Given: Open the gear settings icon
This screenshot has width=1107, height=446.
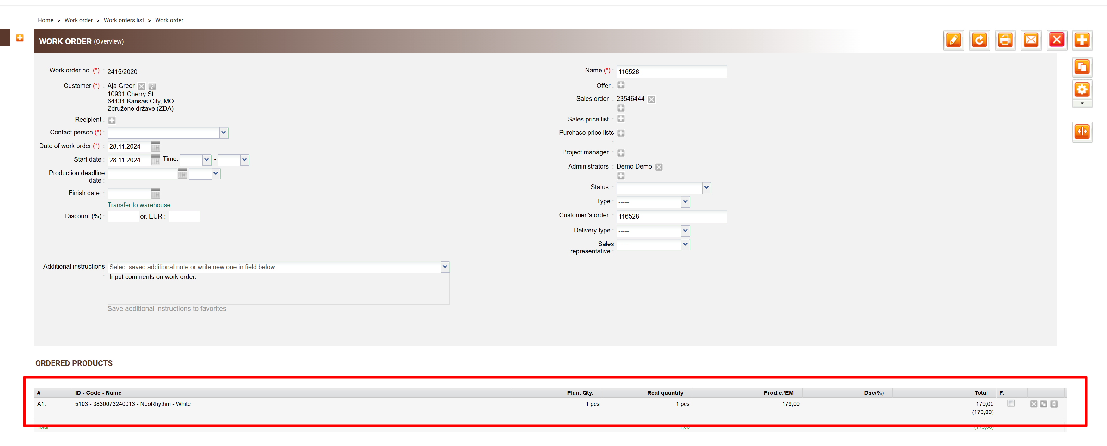Looking at the screenshot, I should tap(1082, 90).
